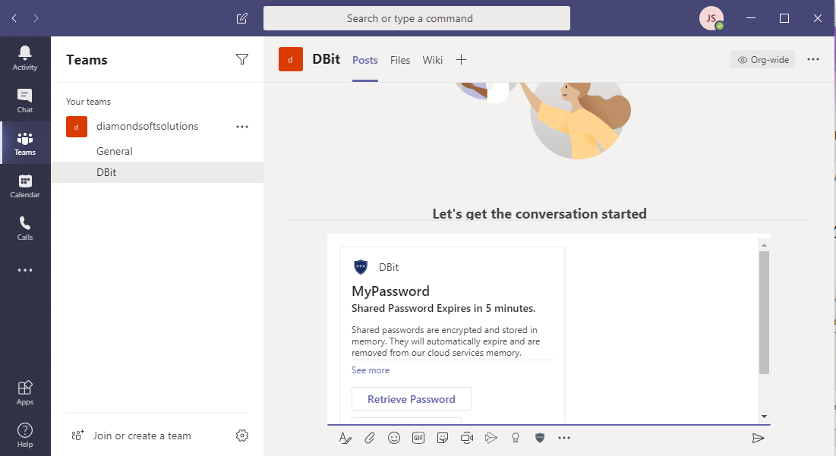Filter the teams list

coord(242,59)
